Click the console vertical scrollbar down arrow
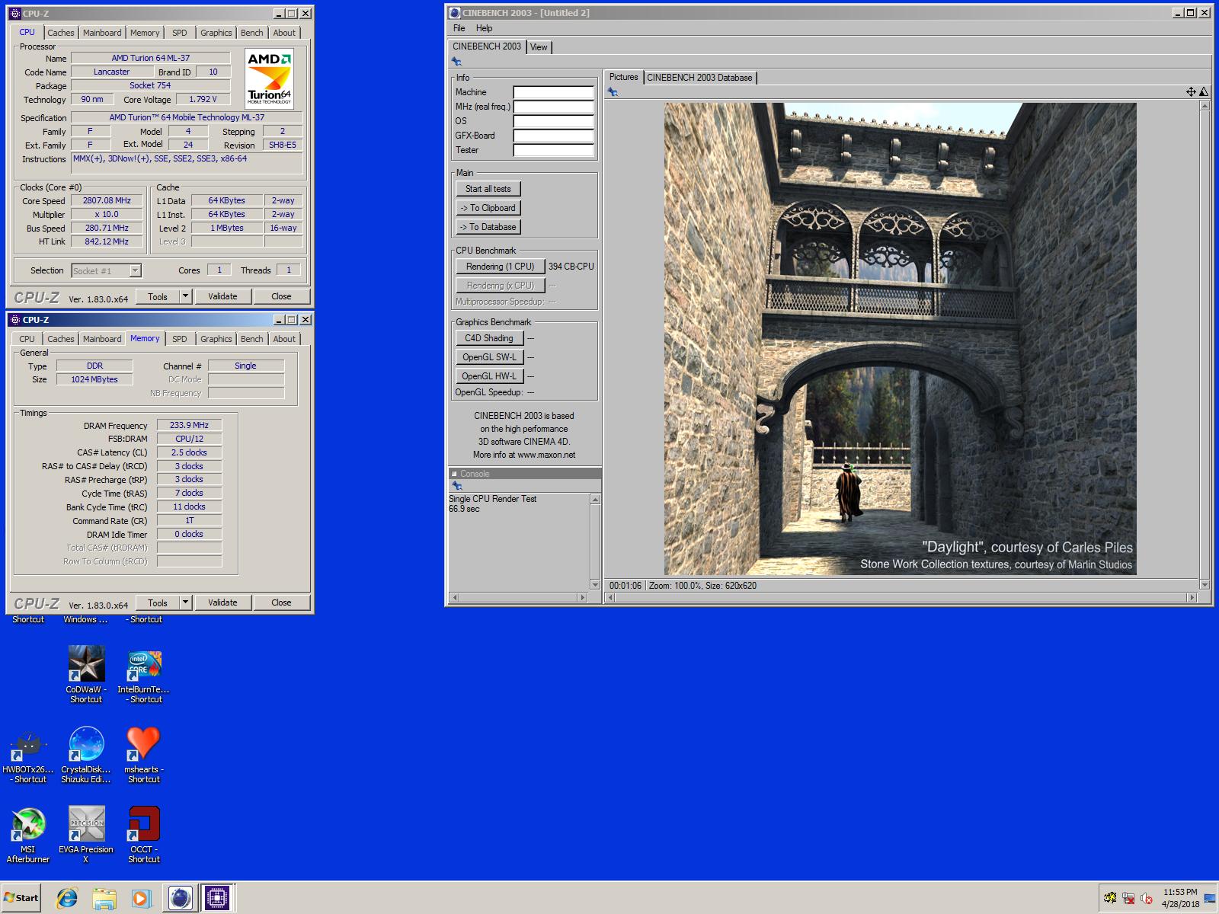The width and height of the screenshot is (1219, 914). (x=595, y=585)
